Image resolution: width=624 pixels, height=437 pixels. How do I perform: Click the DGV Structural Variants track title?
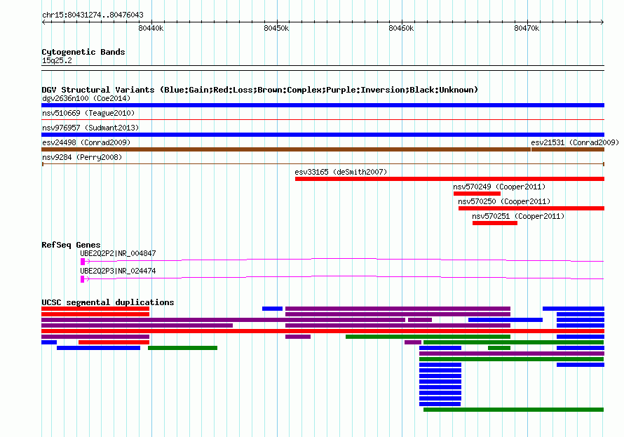[260, 90]
